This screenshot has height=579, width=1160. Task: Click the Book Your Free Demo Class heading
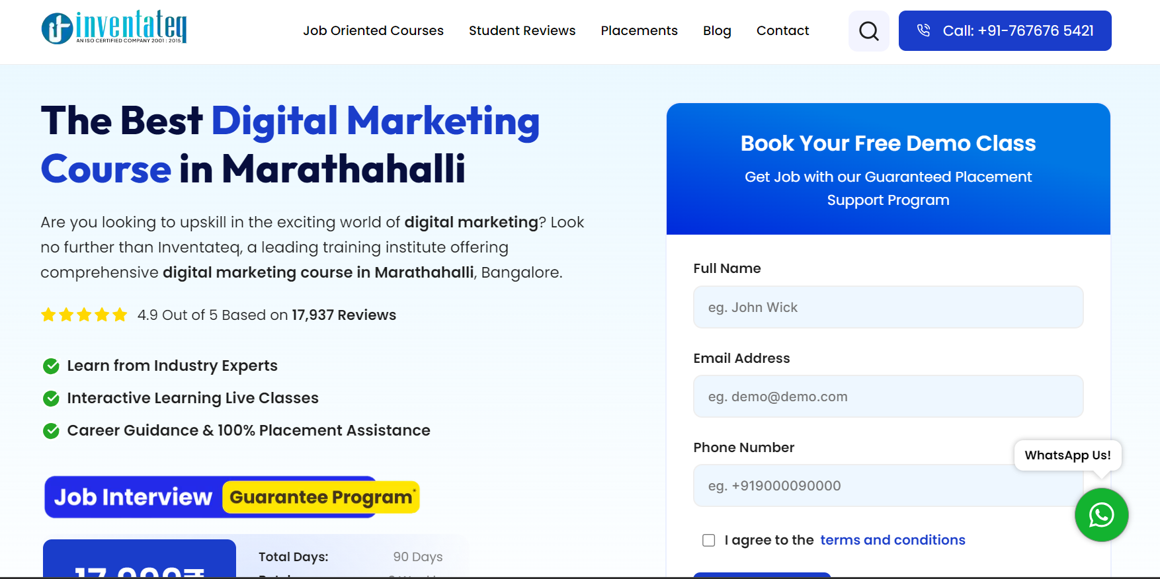click(888, 143)
